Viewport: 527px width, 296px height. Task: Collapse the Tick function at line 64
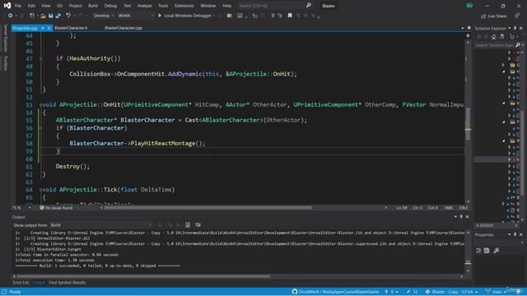(40, 190)
